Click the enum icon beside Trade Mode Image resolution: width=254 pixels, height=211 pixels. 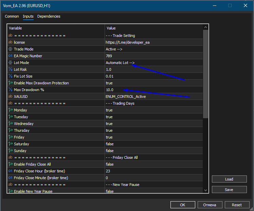(11, 49)
